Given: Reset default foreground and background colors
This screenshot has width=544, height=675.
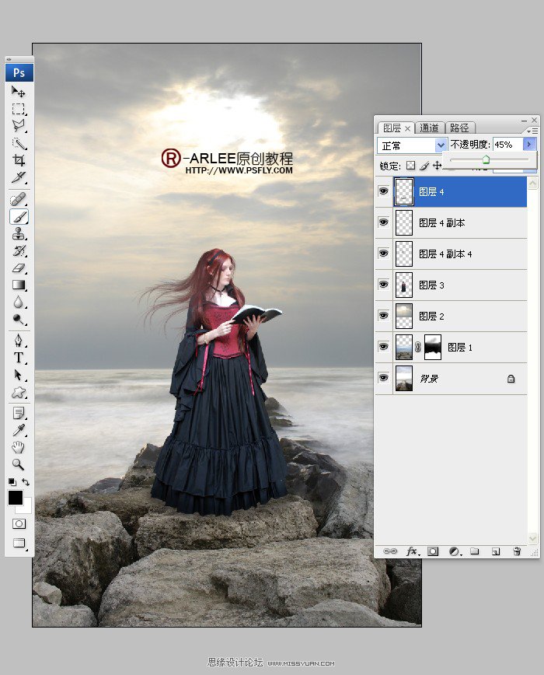Looking at the screenshot, I should (x=12, y=482).
